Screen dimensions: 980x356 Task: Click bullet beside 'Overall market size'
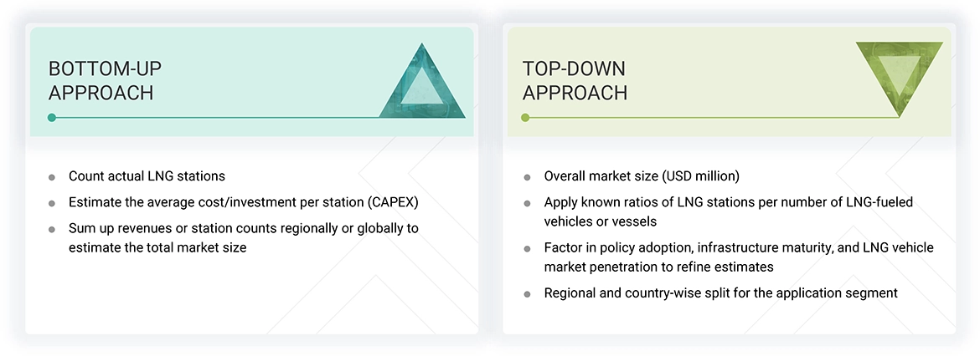click(527, 177)
